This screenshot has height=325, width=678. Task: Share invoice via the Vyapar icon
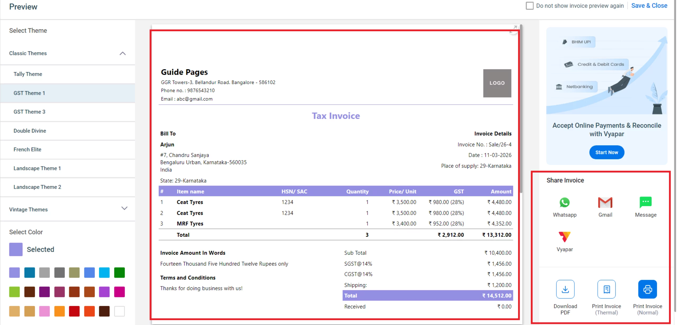[565, 237]
